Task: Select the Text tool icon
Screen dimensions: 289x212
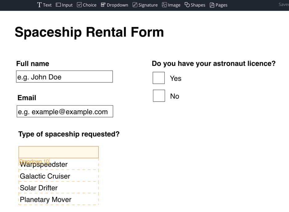Action: (39, 5)
